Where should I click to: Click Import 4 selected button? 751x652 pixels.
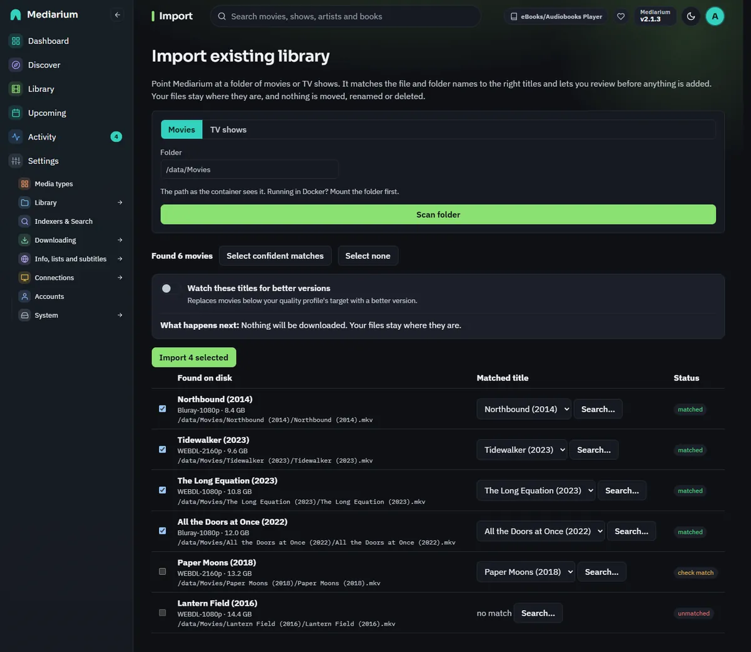[194, 357]
